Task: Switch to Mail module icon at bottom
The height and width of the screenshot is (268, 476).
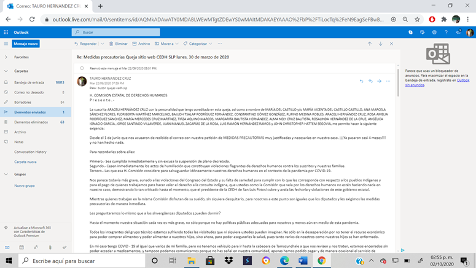Action: click(x=7, y=247)
